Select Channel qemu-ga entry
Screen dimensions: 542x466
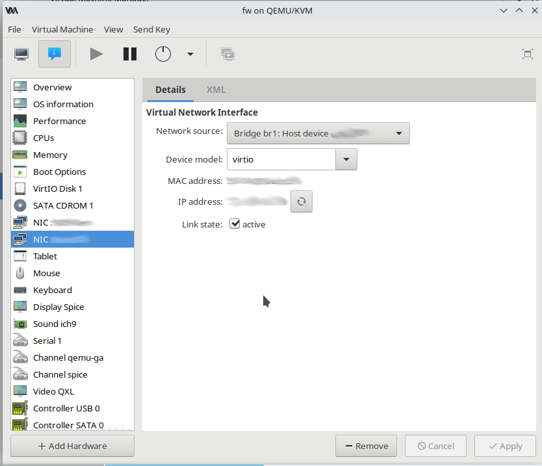click(x=73, y=358)
